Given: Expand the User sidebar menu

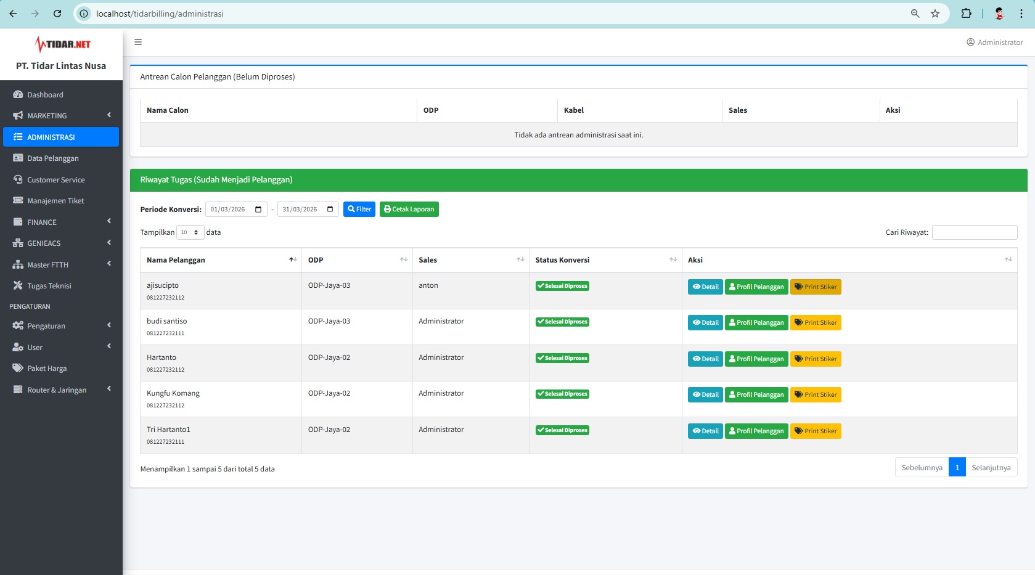Looking at the screenshot, I should pos(61,347).
